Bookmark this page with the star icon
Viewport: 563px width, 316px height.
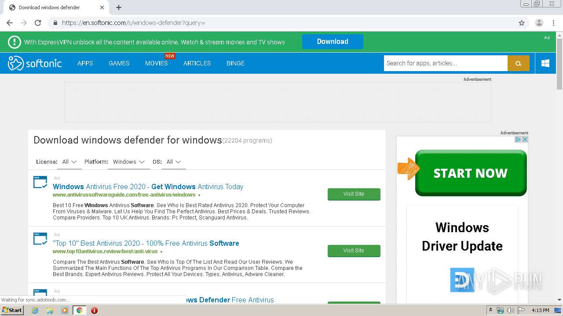click(x=522, y=23)
